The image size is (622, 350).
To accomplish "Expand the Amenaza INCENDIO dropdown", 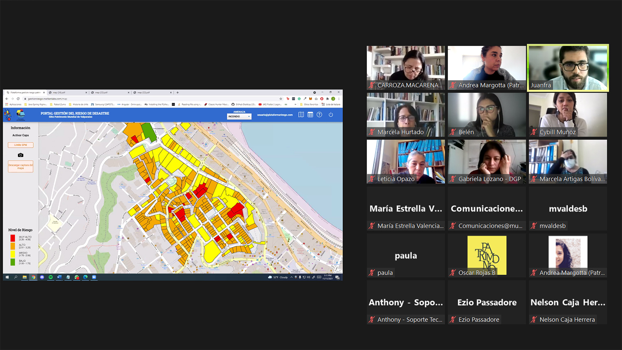I will pyautogui.click(x=239, y=116).
